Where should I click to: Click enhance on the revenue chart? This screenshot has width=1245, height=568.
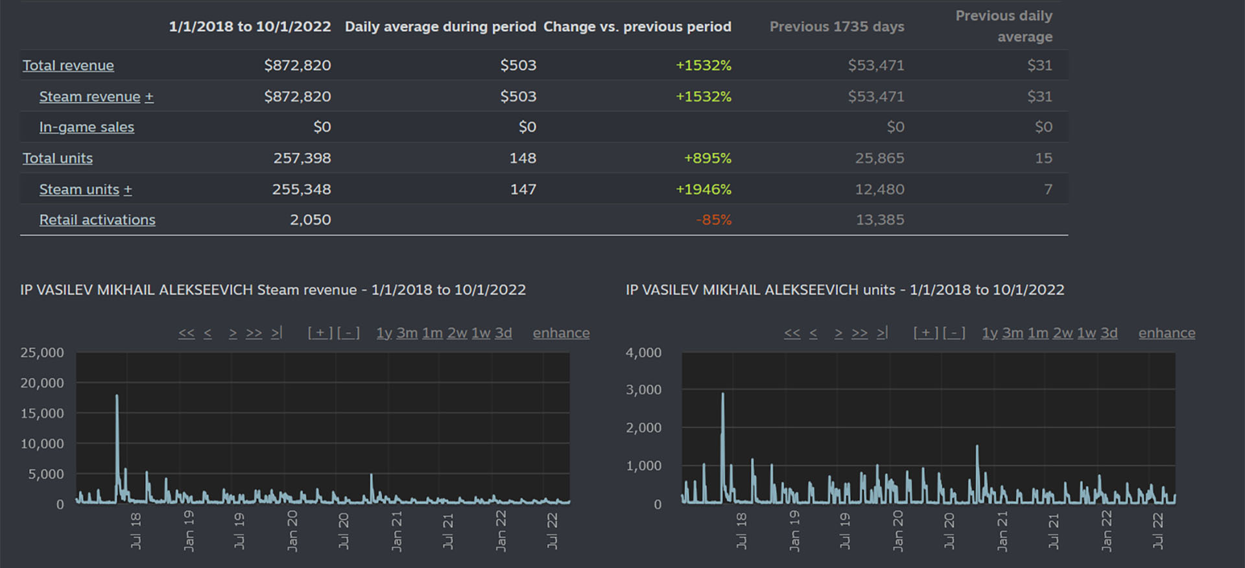coord(561,333)
